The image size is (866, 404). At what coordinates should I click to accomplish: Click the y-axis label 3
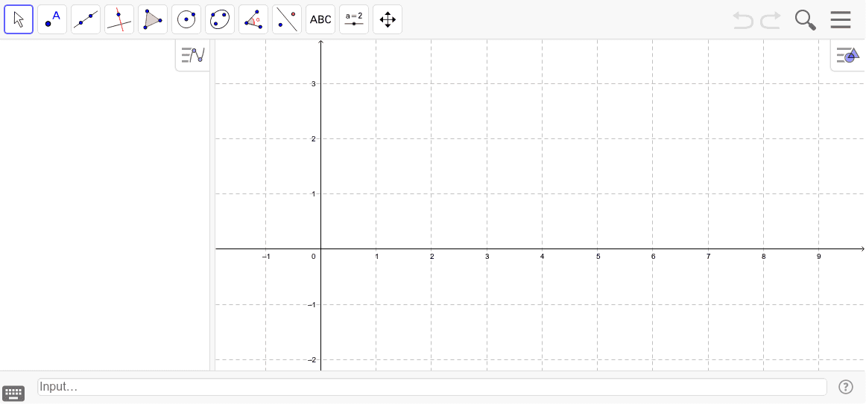(x=313, y=84)
